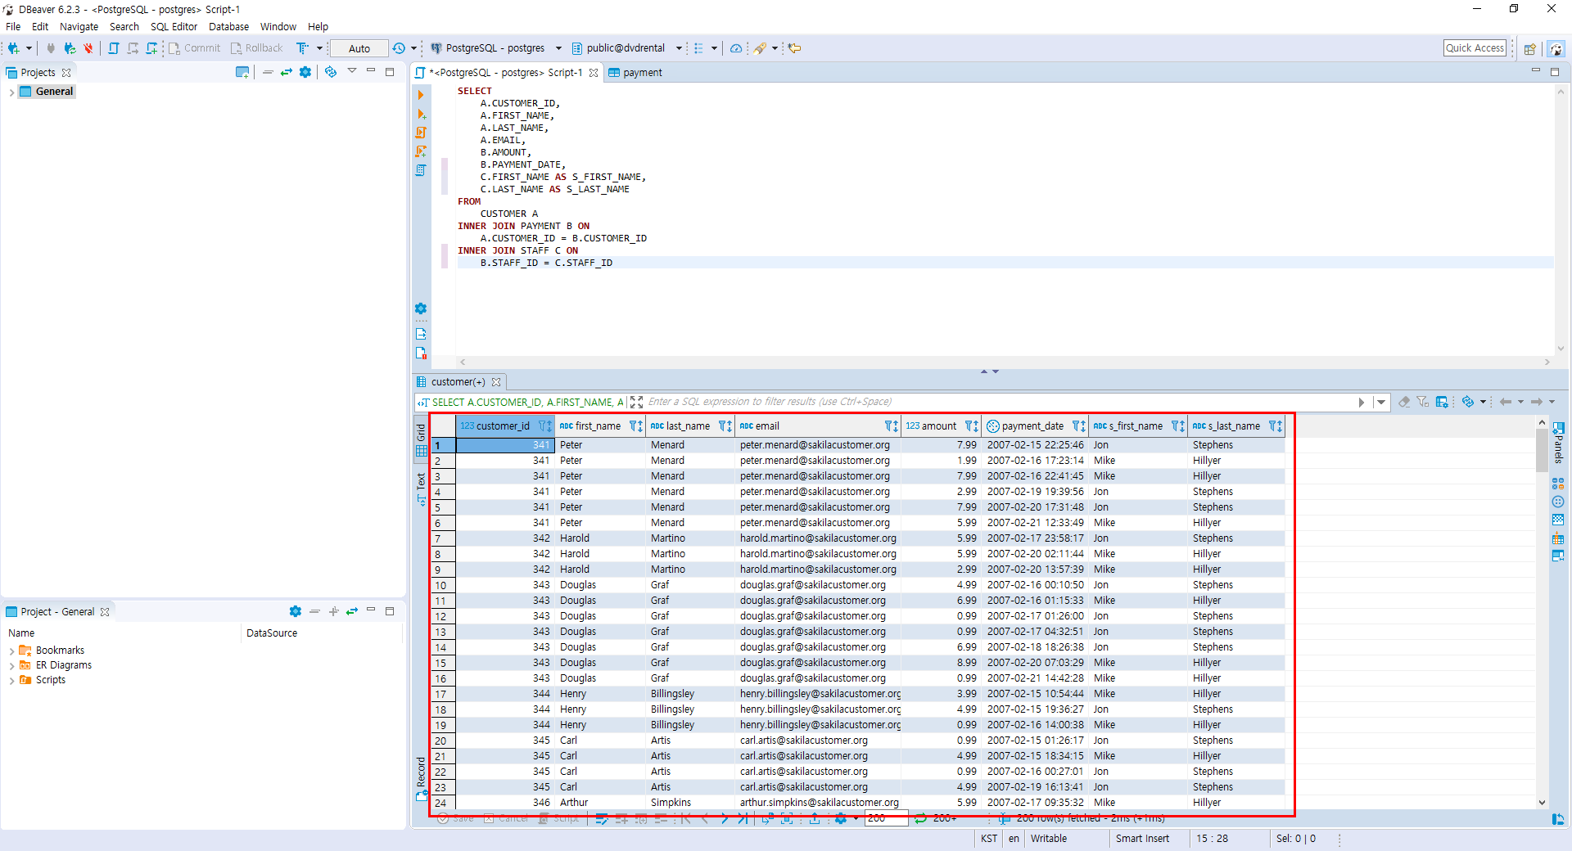Click the SQL editor horizontal scrollbar
This screenshot has width=1572, height=851.
(x=1005, y=362)
